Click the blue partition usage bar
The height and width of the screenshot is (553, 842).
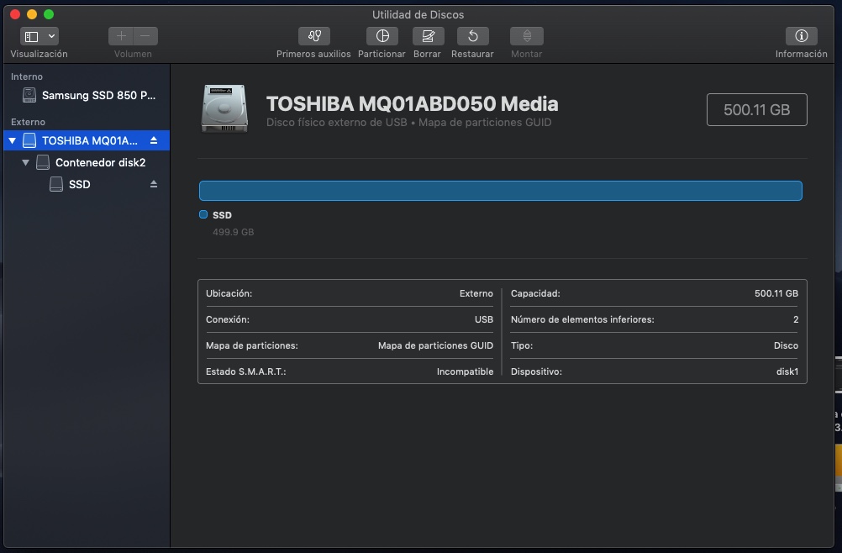pos(500,191)
